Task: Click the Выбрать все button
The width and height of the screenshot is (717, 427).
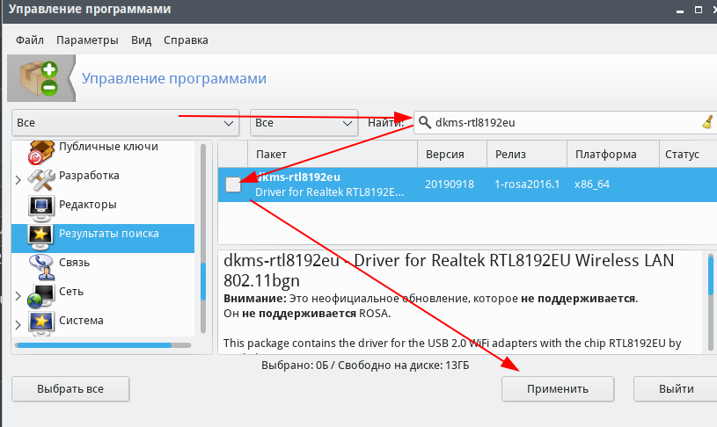Action: click(x=70, y=389)
